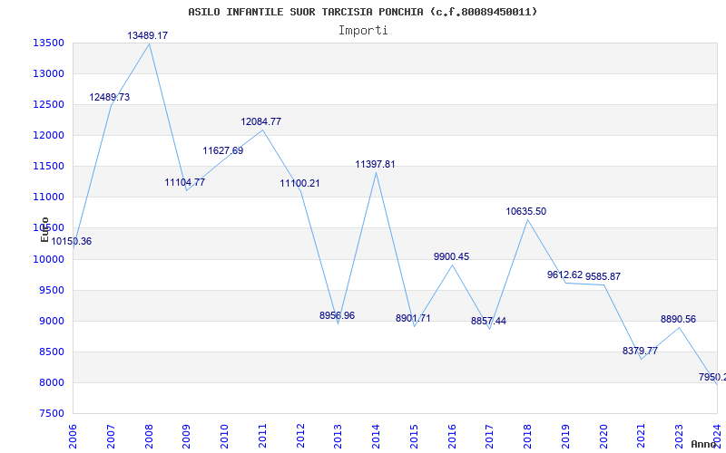Select the 10635.50 data label
The height and width of the screenshot is (453, 726).
(x=526, y=211)
